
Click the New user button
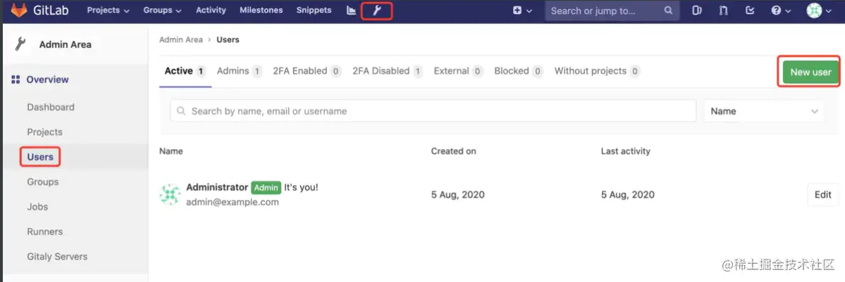[810, 72]
